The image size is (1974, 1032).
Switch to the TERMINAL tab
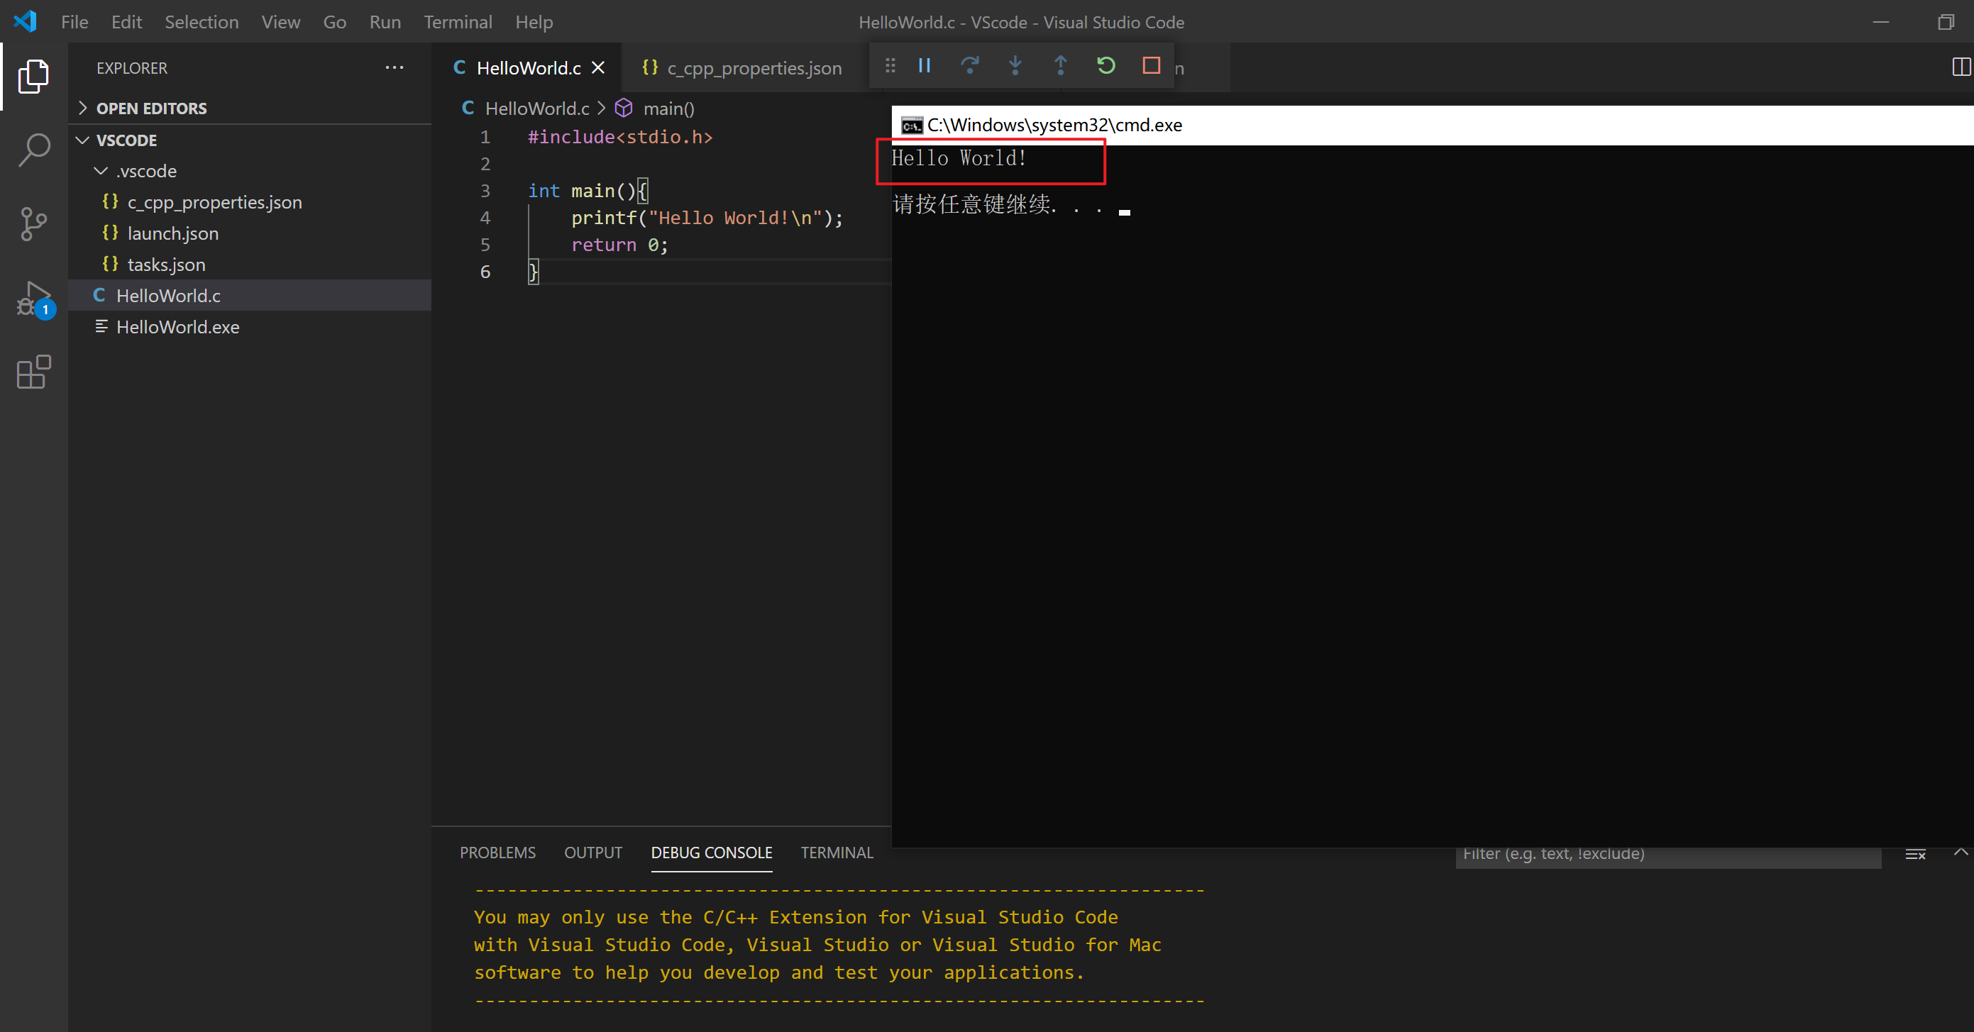point(837,852)
